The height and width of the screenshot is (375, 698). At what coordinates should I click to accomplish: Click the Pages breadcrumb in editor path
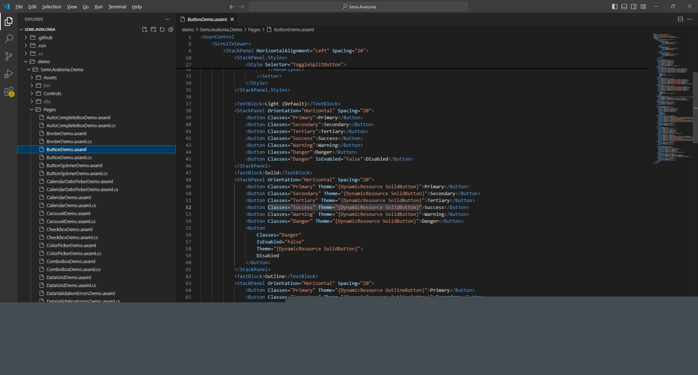tap(254, 29)
